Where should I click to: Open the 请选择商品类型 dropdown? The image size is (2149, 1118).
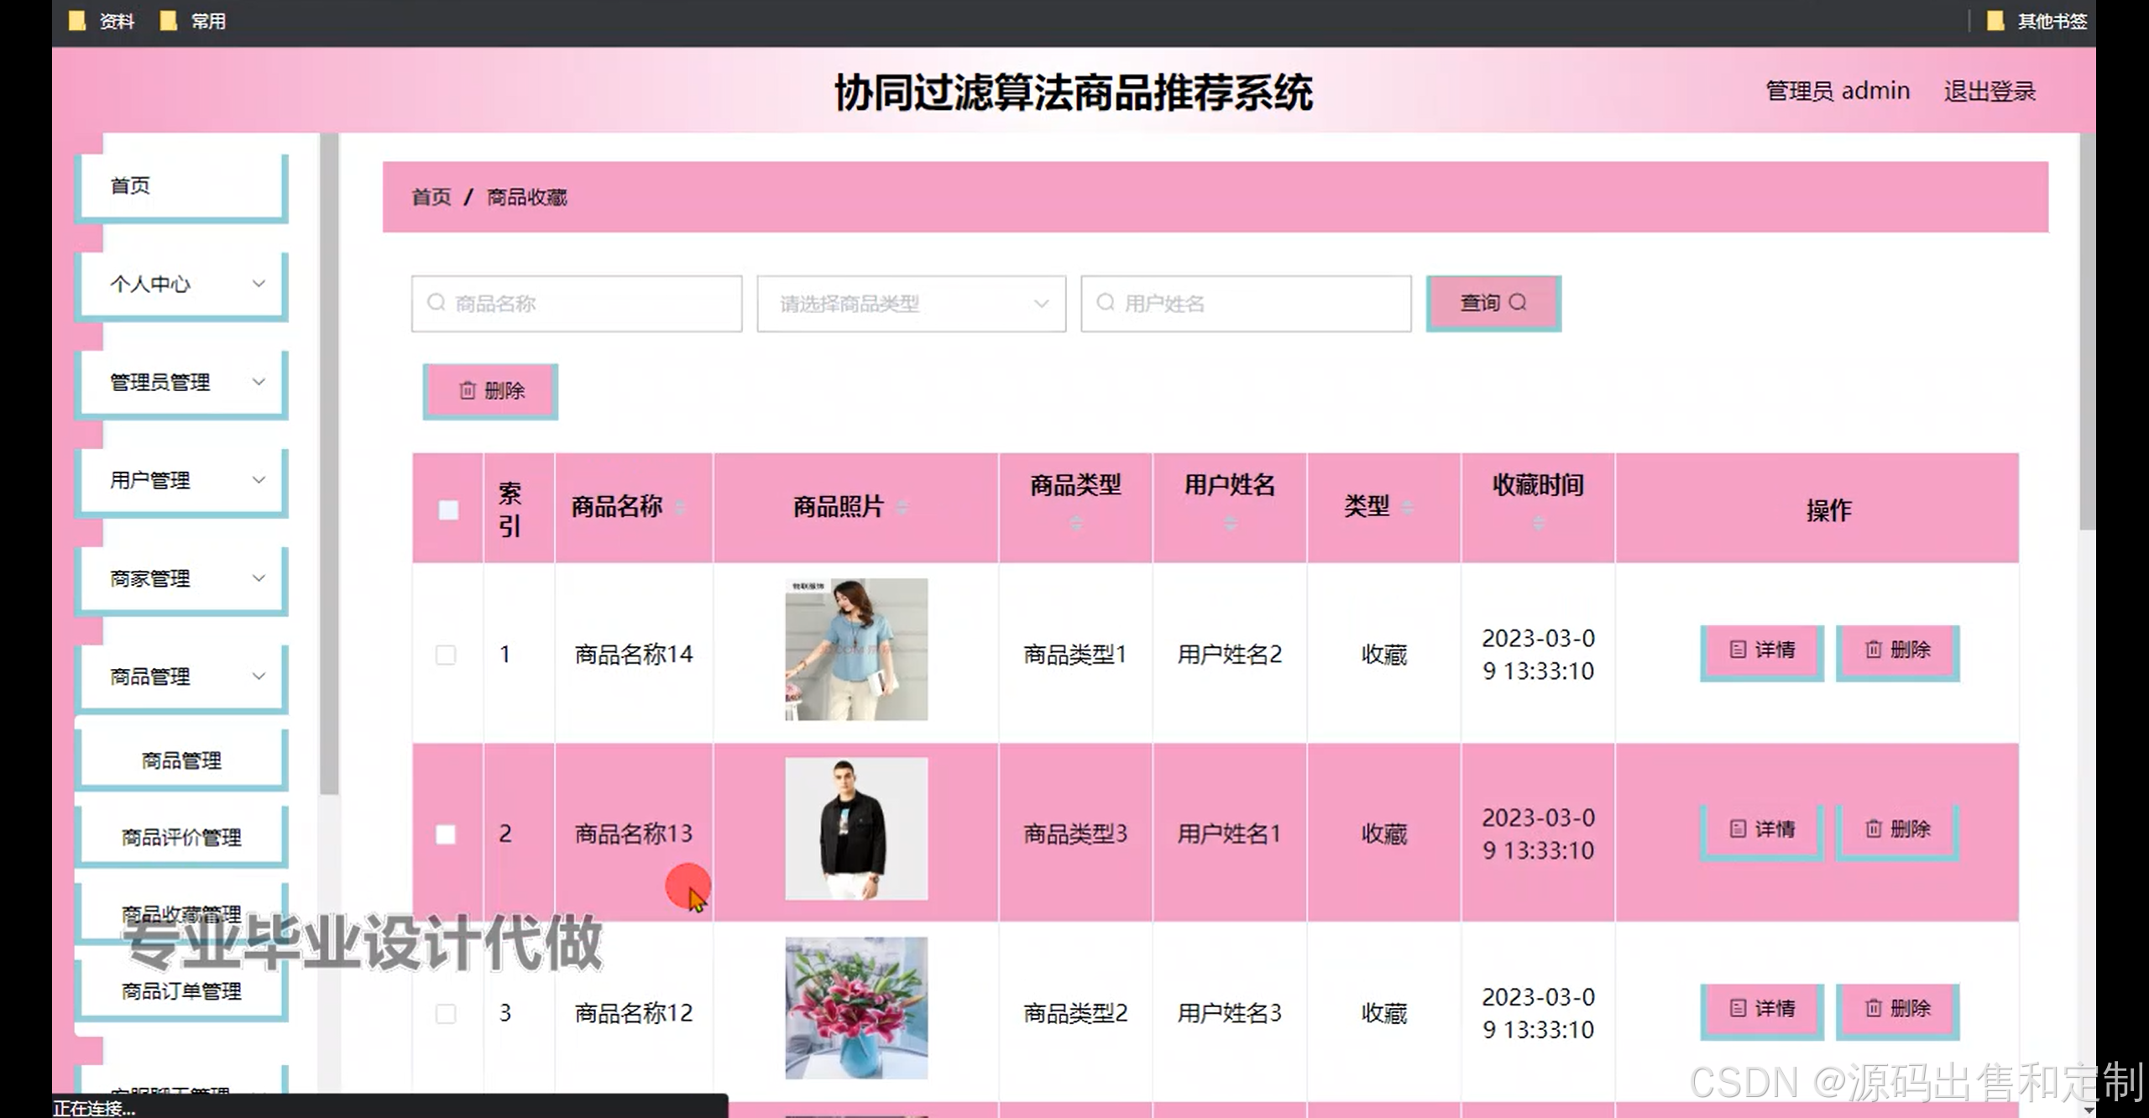[x=911, y=304]
